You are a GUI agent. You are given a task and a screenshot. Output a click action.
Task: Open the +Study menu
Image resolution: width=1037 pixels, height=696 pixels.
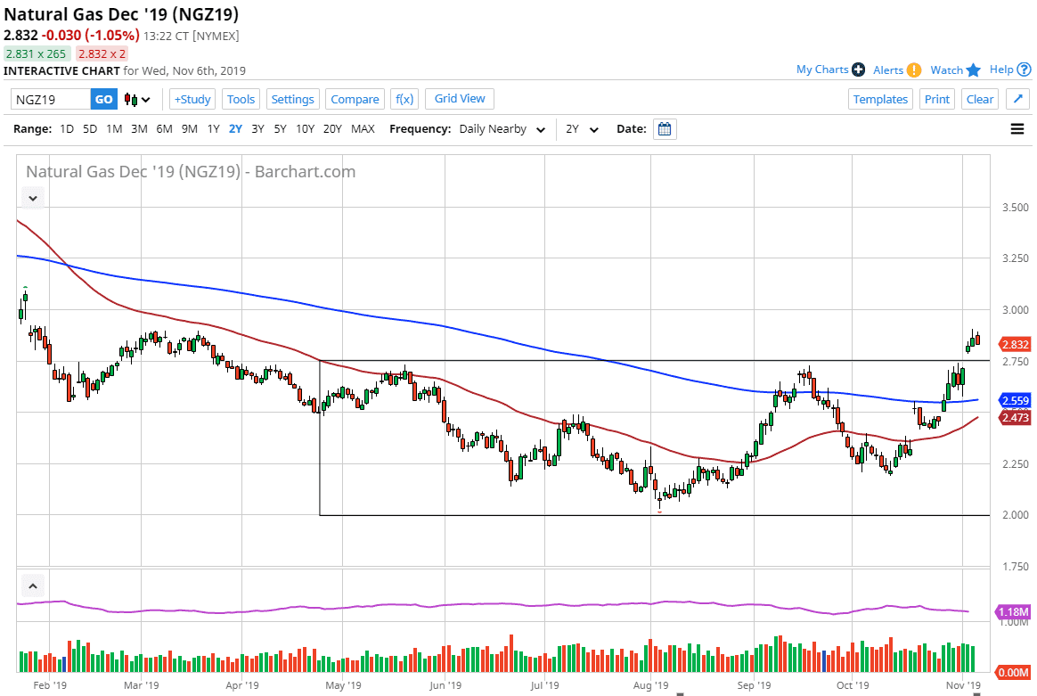pyautogui.click(x=192, y=100)
